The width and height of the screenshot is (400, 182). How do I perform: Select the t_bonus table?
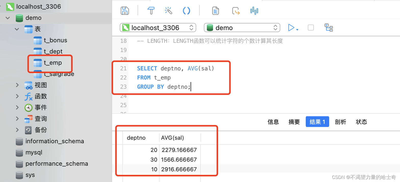coord(55,40)
